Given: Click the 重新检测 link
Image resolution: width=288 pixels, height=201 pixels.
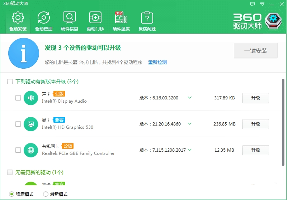Looking at the screenshot, I should coord(157,62).
